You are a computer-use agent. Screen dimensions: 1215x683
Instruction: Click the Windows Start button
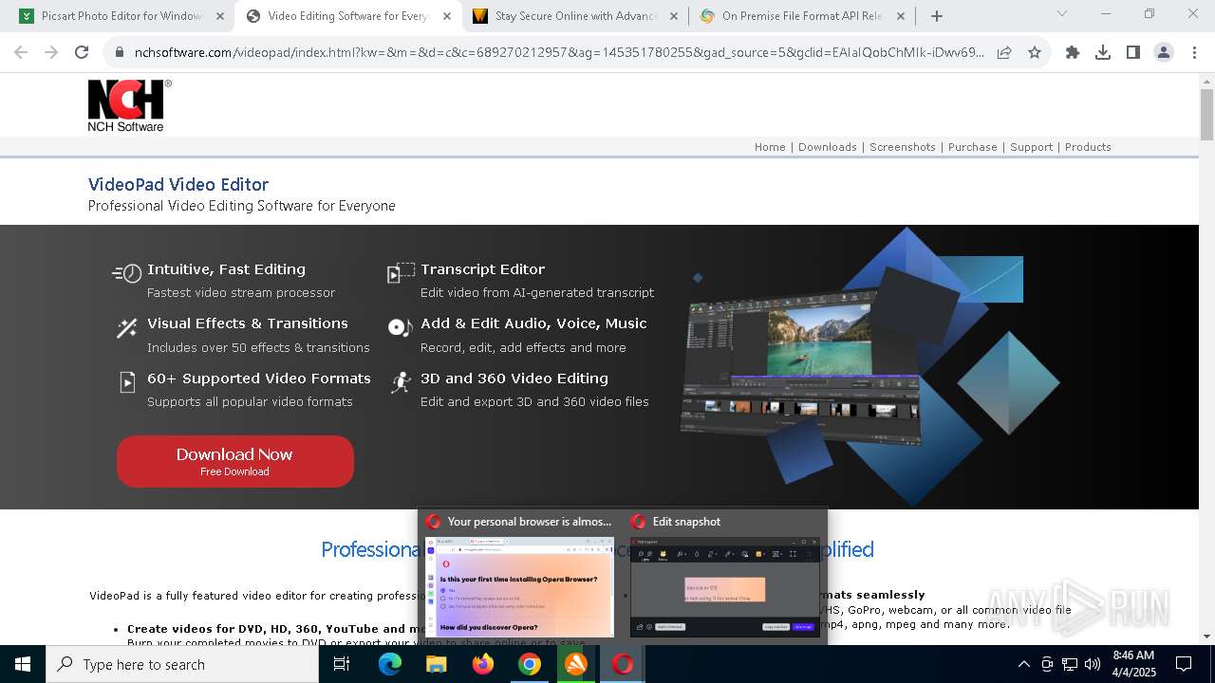[x=23, y=664]
